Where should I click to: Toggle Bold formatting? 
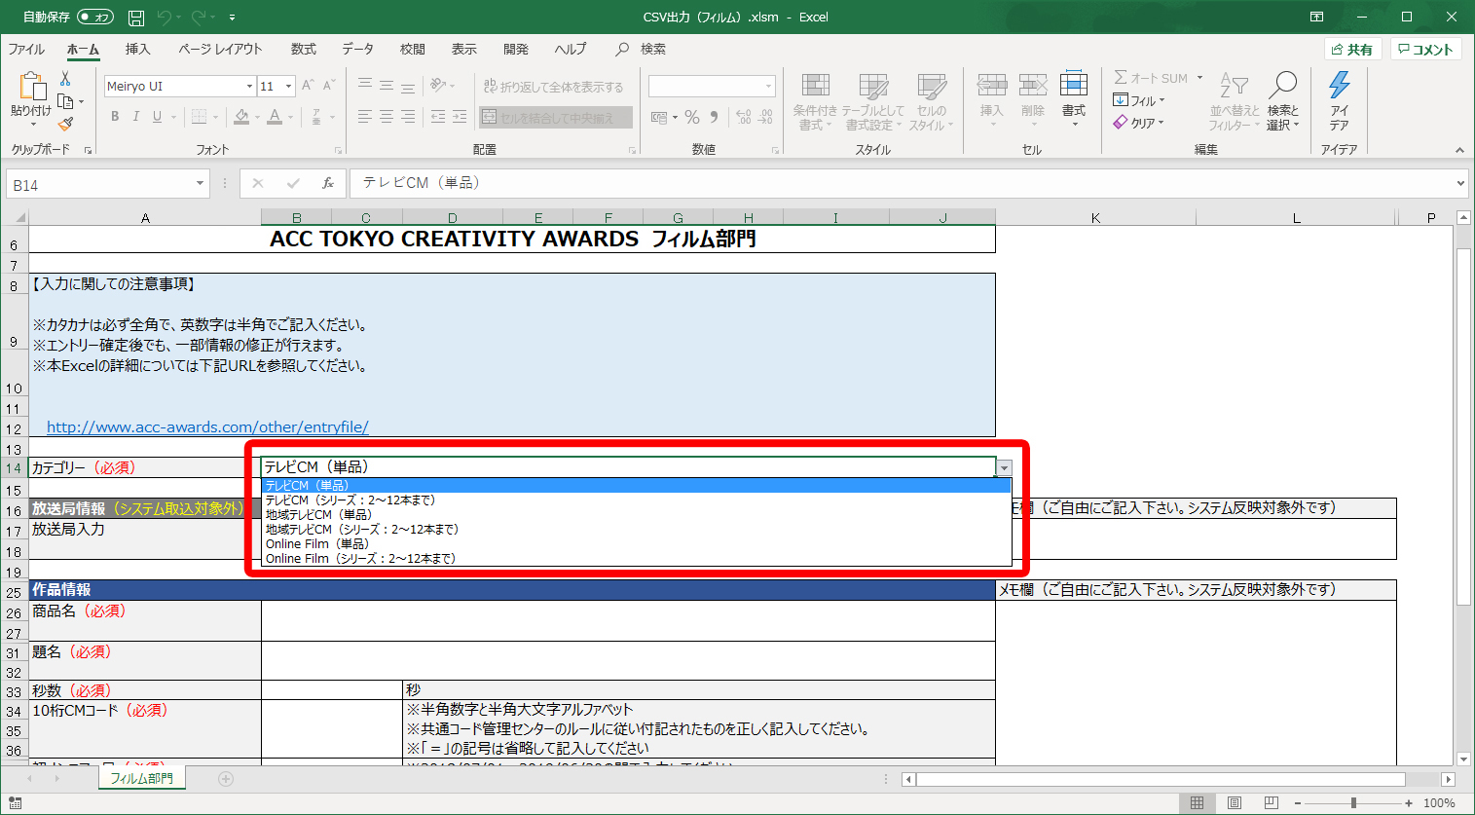(x=115, y=117)
